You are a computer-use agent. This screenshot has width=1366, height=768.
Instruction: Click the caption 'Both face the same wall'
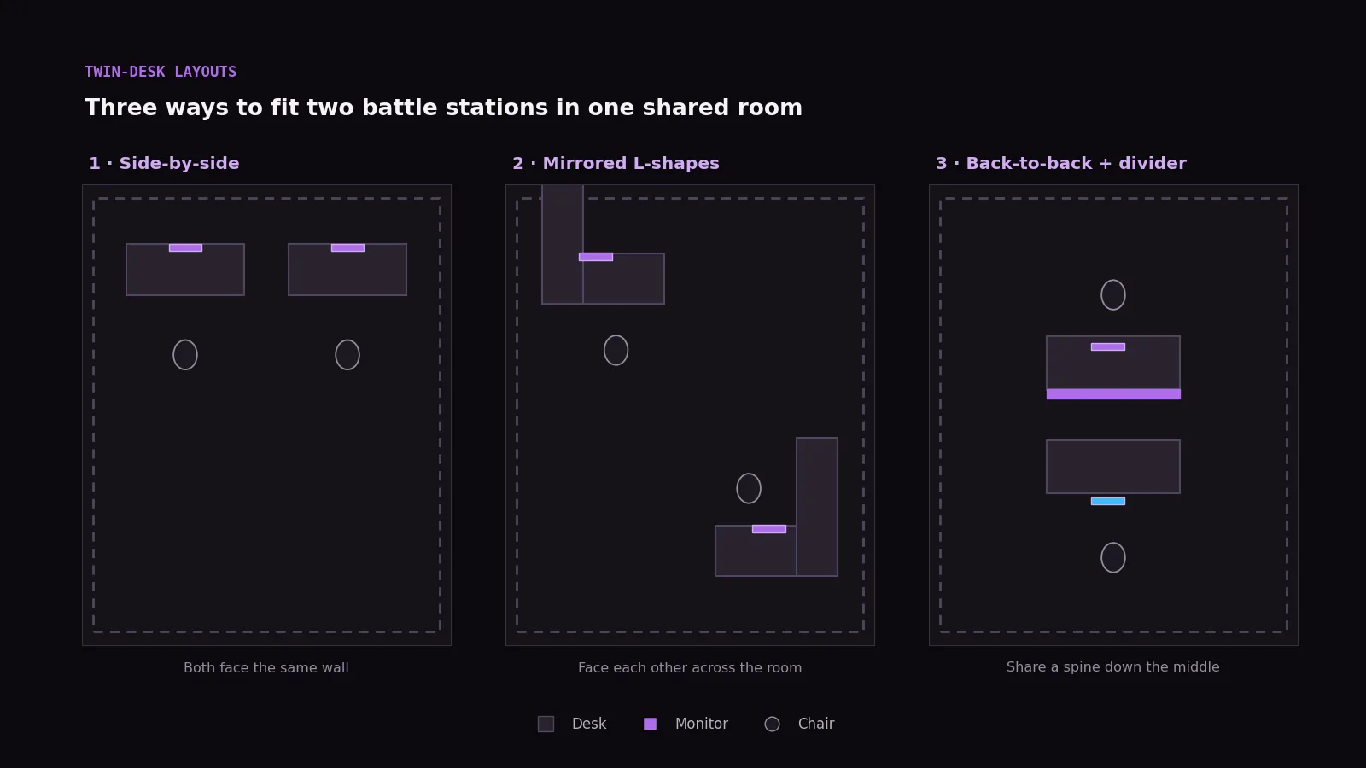point(266,667)
